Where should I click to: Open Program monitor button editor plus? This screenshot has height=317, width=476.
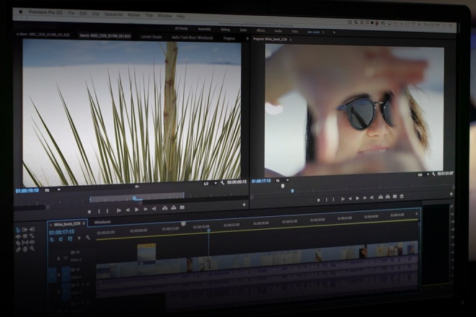pos(451,194)
